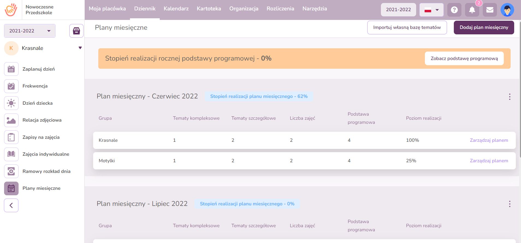Screen dimensions: 521x243
Task: Click the Zajęcia indywidualne book icon
Action: 11,154
